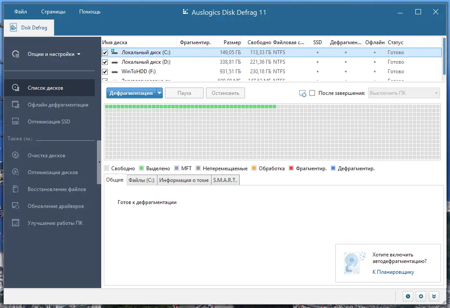Select the Обновление драйверов sidebar icon

point(15,206)
